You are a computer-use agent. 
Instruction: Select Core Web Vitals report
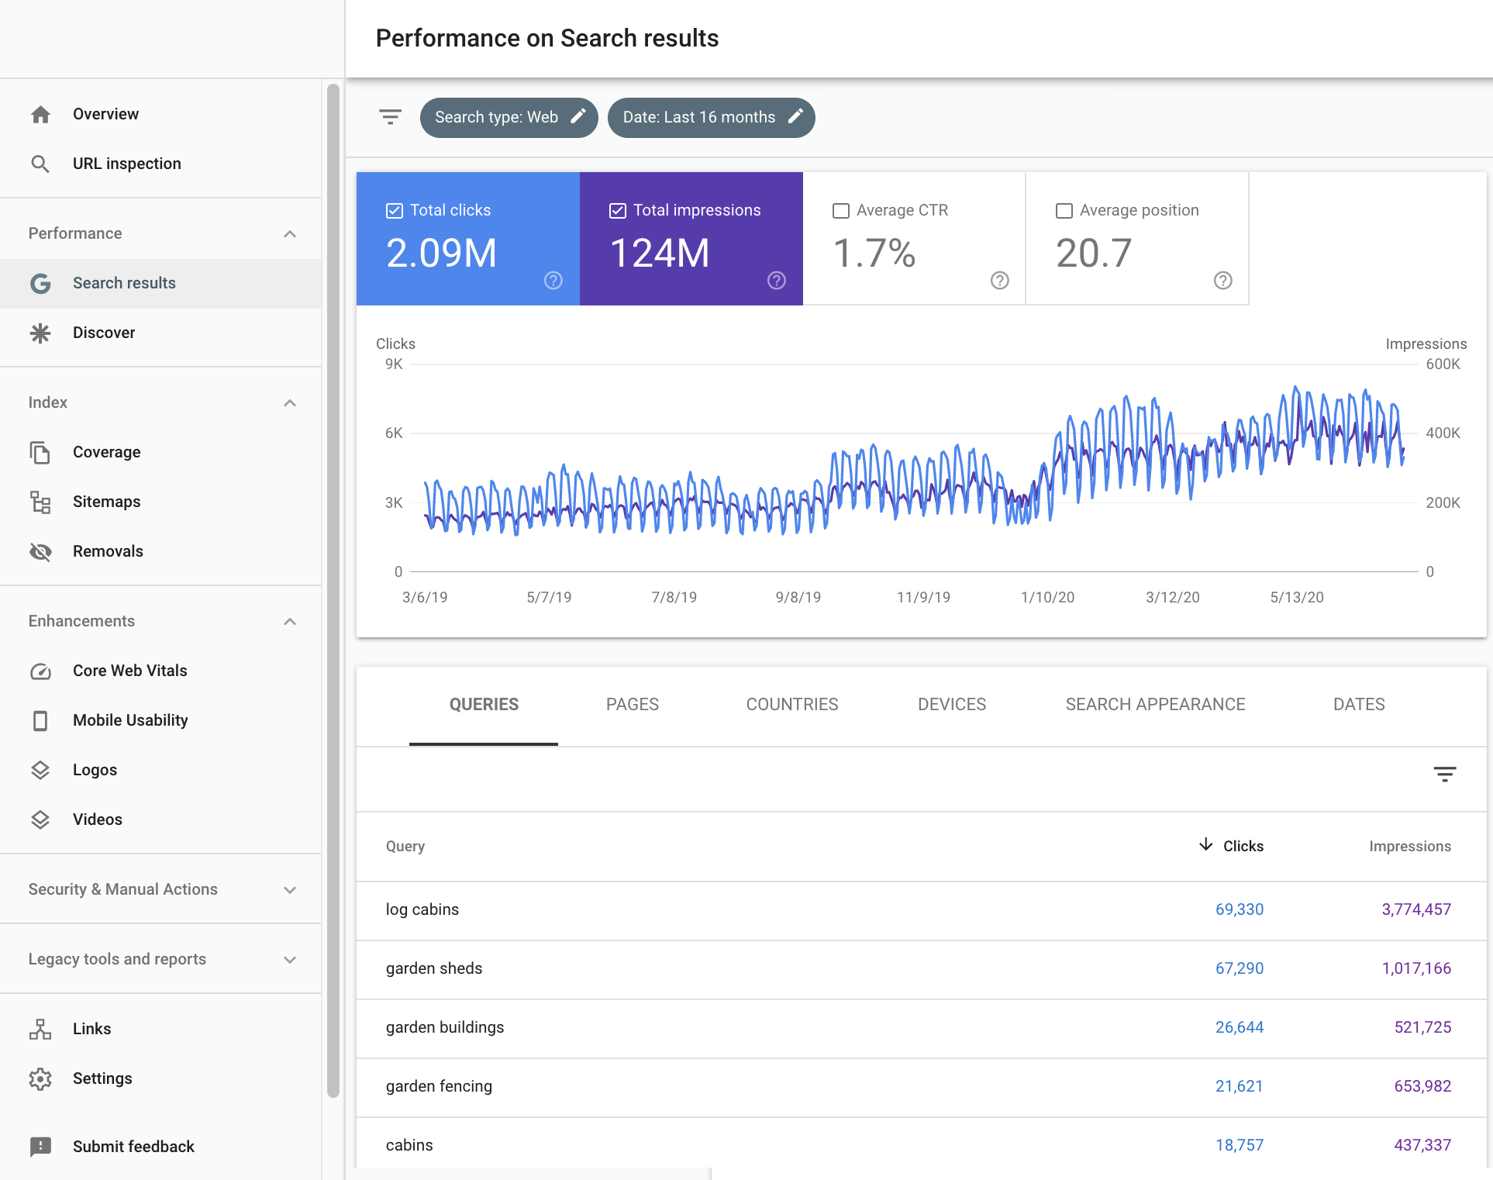tap(129, 670)
